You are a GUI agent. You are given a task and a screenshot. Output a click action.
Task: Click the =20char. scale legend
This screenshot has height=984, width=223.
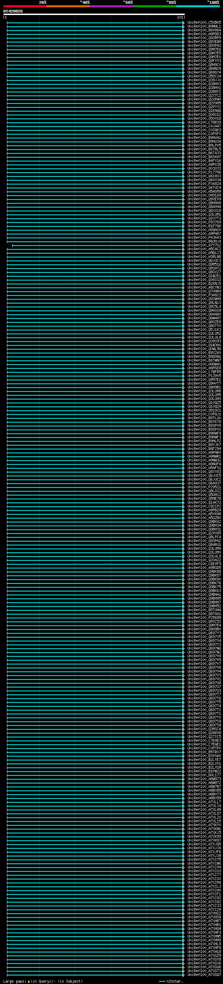[x=171, y=981]
